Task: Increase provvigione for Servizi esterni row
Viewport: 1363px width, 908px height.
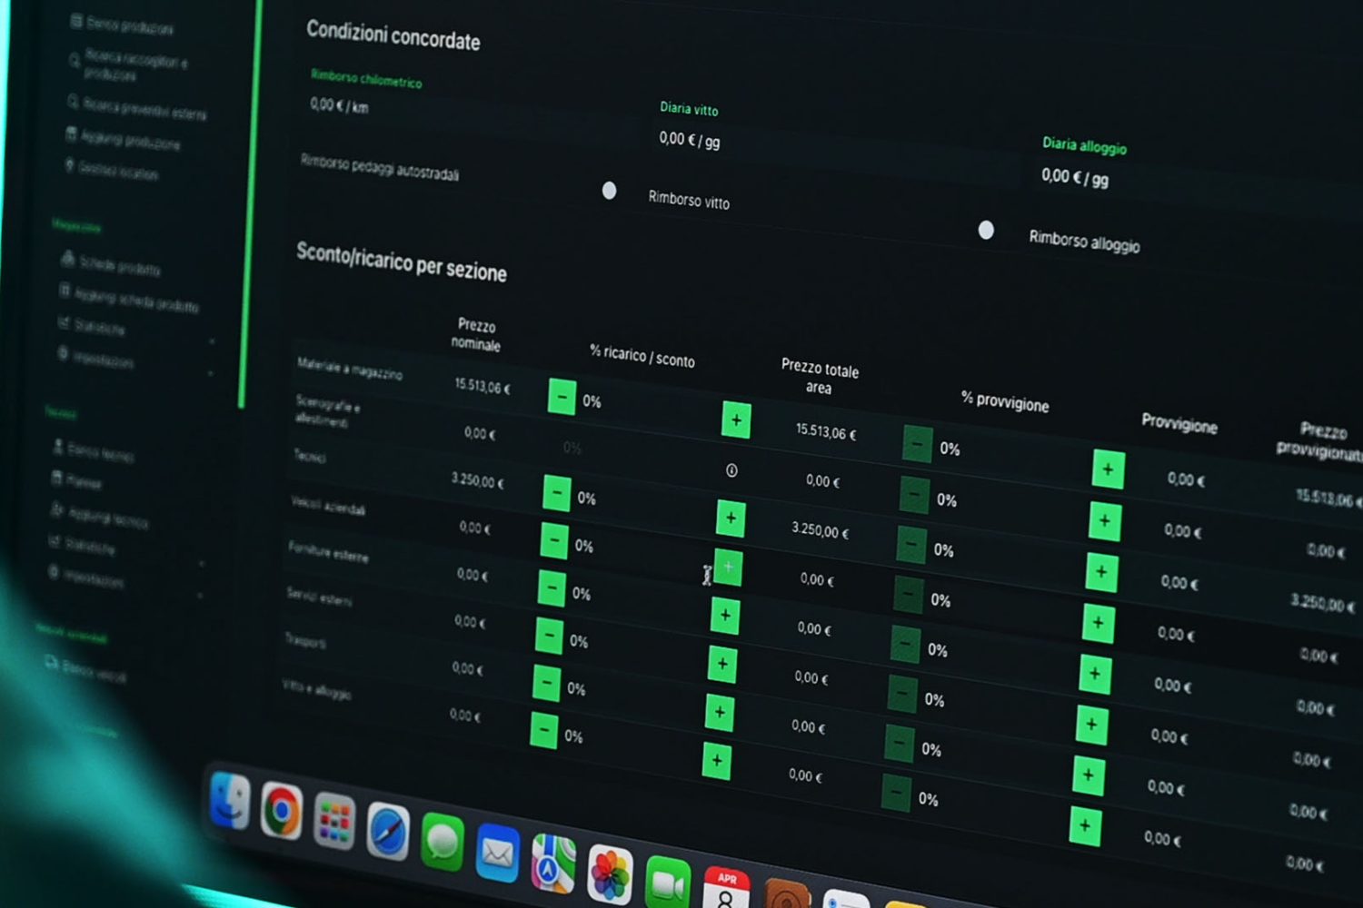Action: coord(1091,725)
